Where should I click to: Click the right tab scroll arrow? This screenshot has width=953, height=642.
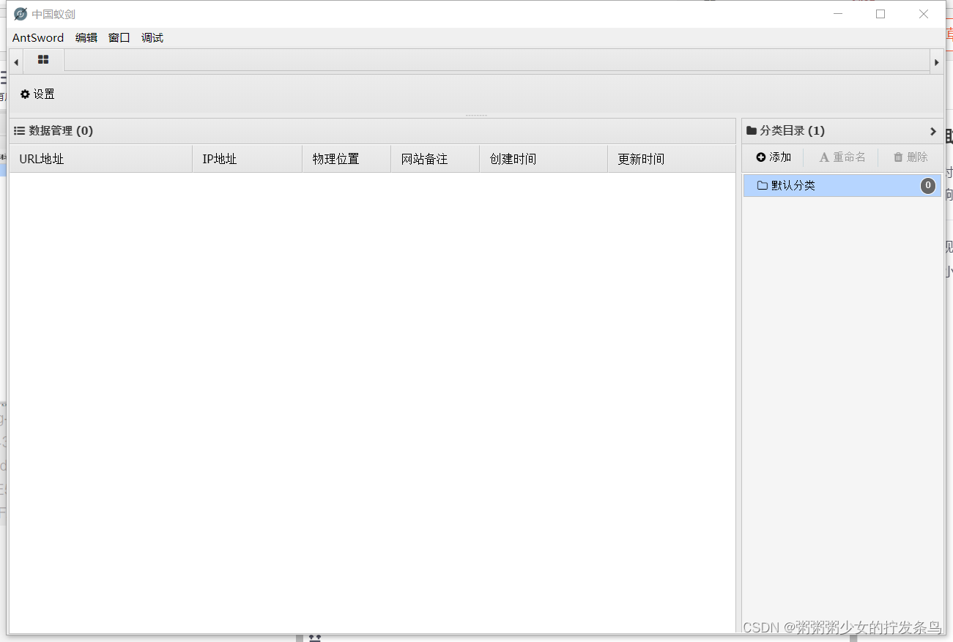click(936, 62)
